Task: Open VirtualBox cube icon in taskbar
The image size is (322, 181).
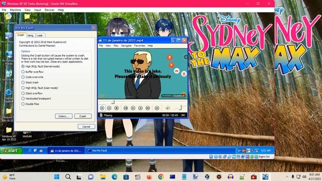Action: pyautogui.click(x=207, y=176)
